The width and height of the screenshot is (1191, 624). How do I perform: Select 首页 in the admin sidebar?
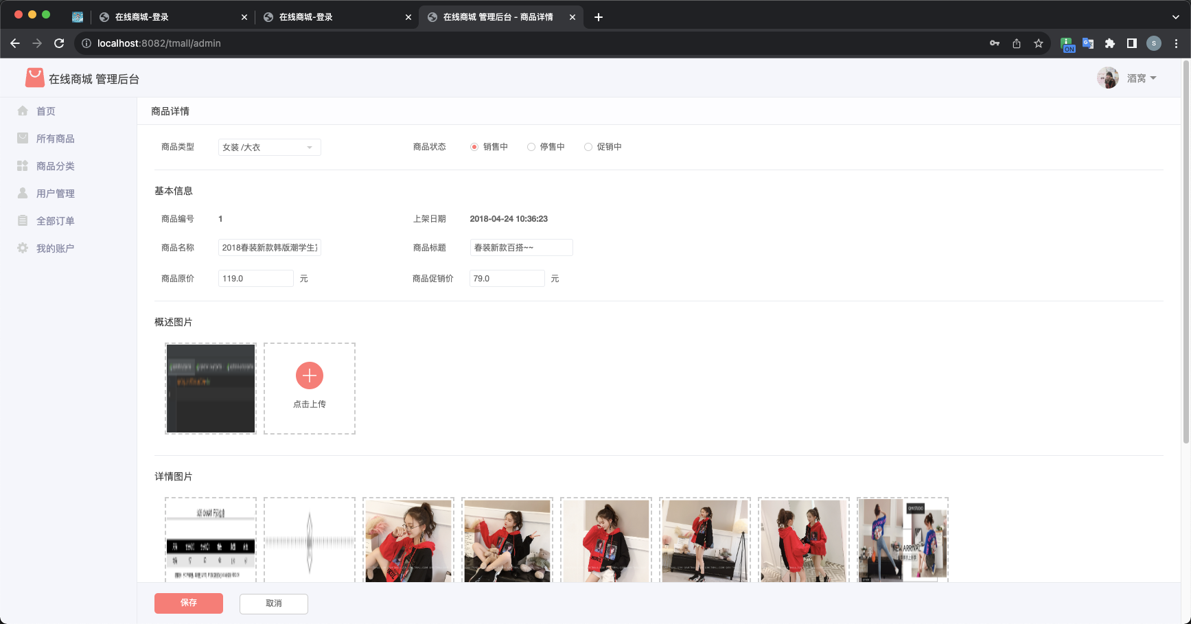point(45,111)
